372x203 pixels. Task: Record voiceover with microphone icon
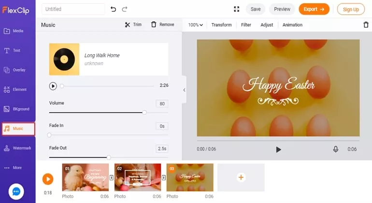click(x=335, y=149)
